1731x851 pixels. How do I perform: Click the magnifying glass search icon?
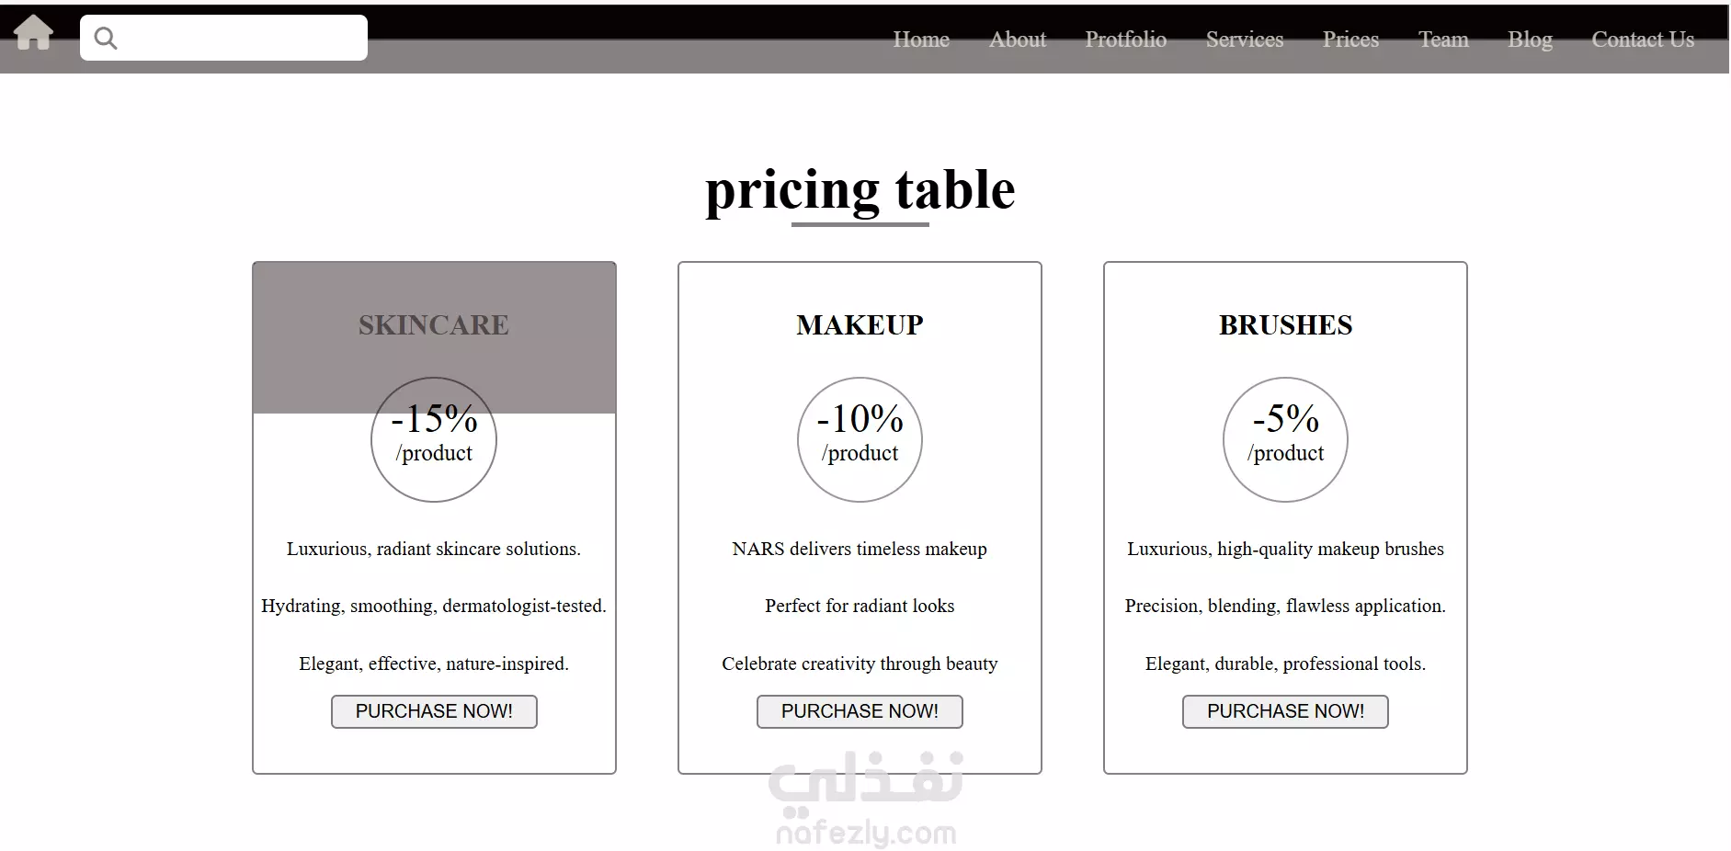pyautogui.click(x=106, y=38)
